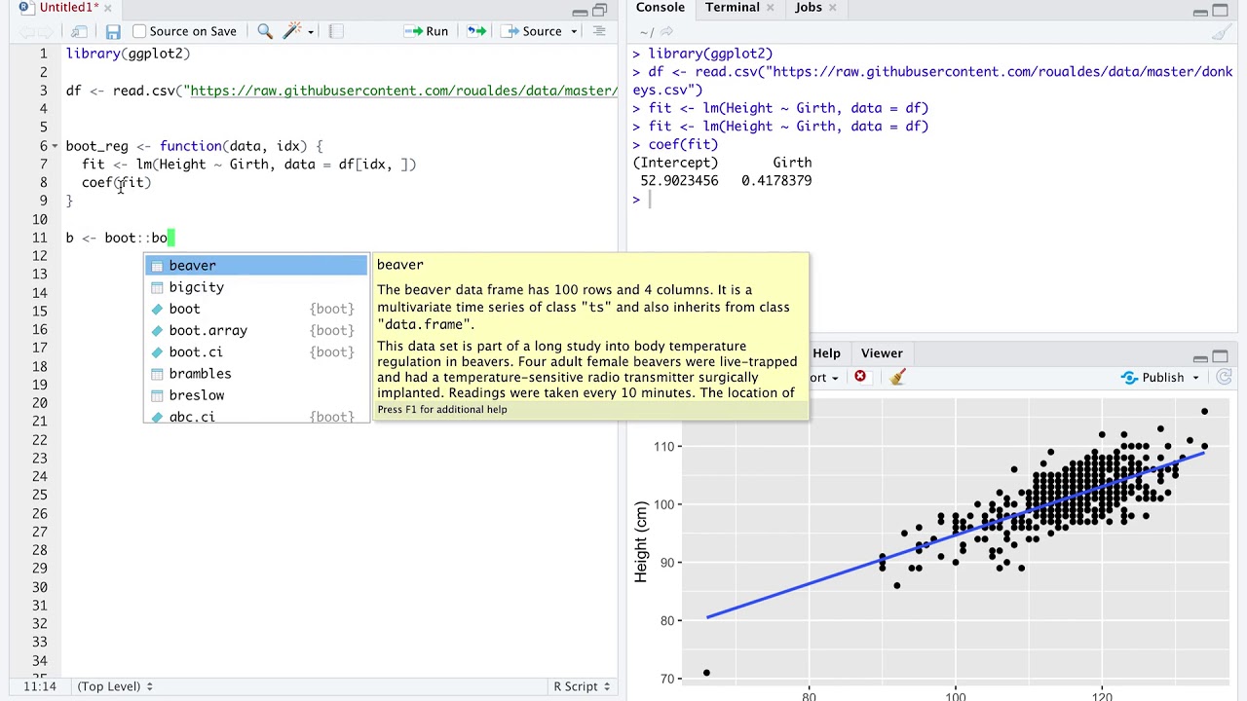Open the Viewer tab
1247x701 pixels.
pos(882,353)
